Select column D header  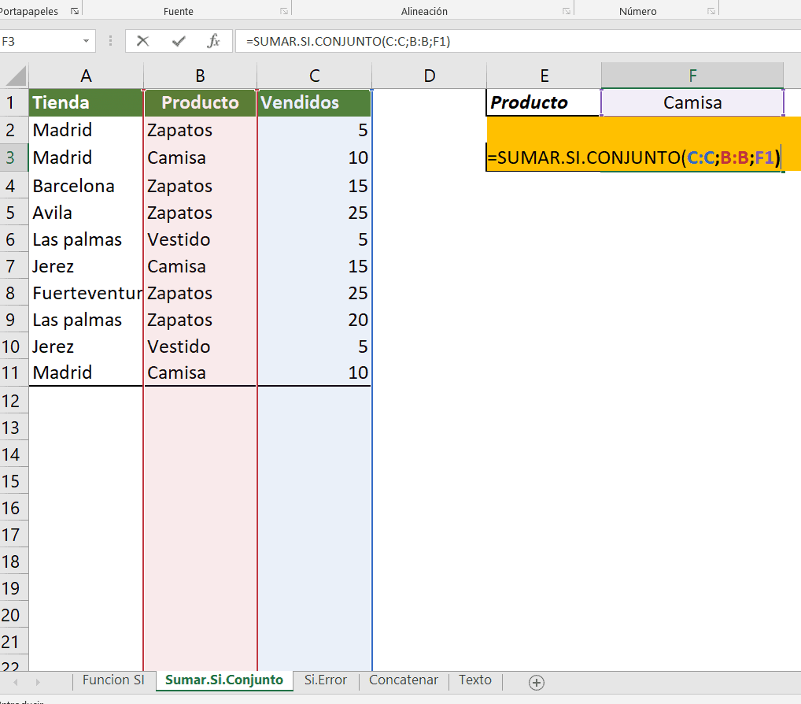(x=430, y=76)
